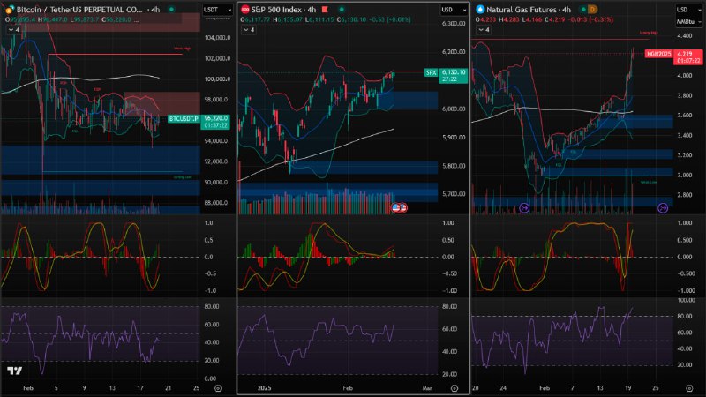Open the USDT currency dropdown on Bitcoin chart
706x397 pixels.
(217, 10)
